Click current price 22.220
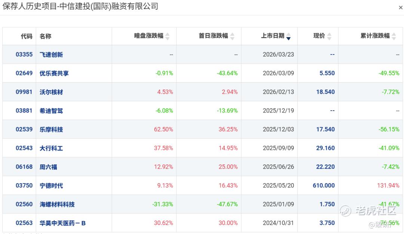 (325, 167)
